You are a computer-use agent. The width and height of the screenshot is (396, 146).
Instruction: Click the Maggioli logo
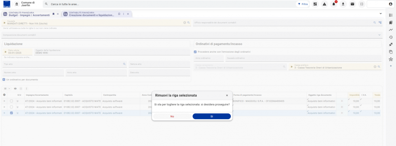click(7, 4)
